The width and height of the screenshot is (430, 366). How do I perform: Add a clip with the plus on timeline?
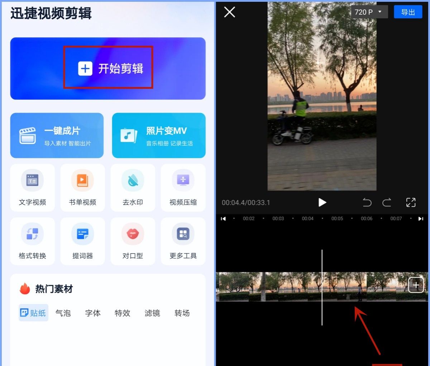416,285
